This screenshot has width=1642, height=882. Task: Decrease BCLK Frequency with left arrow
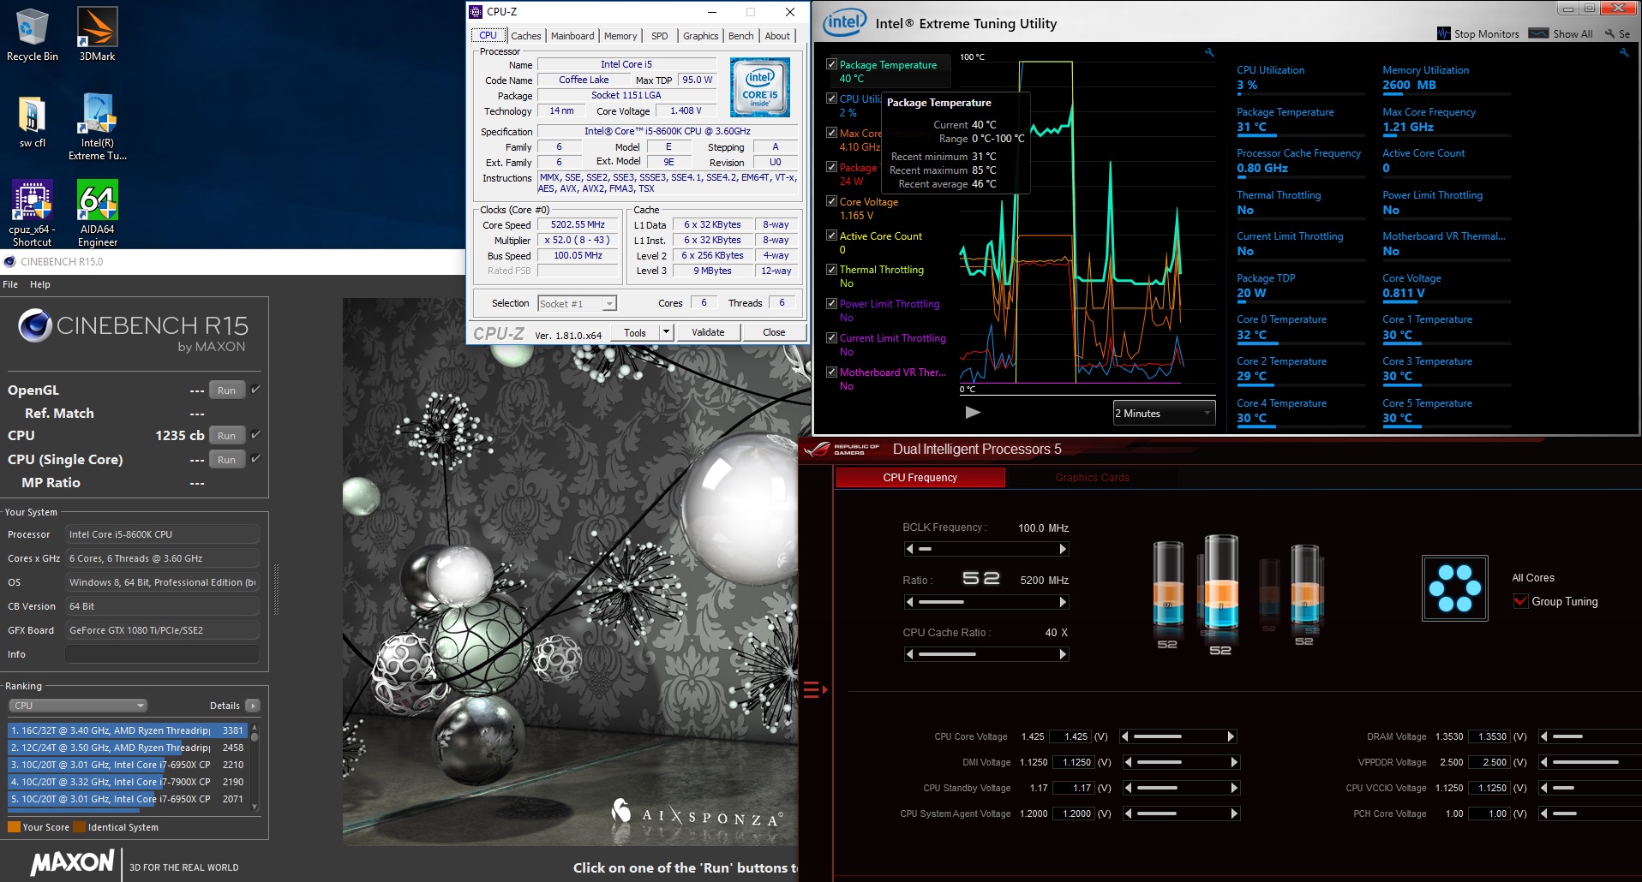coord(909,549)
